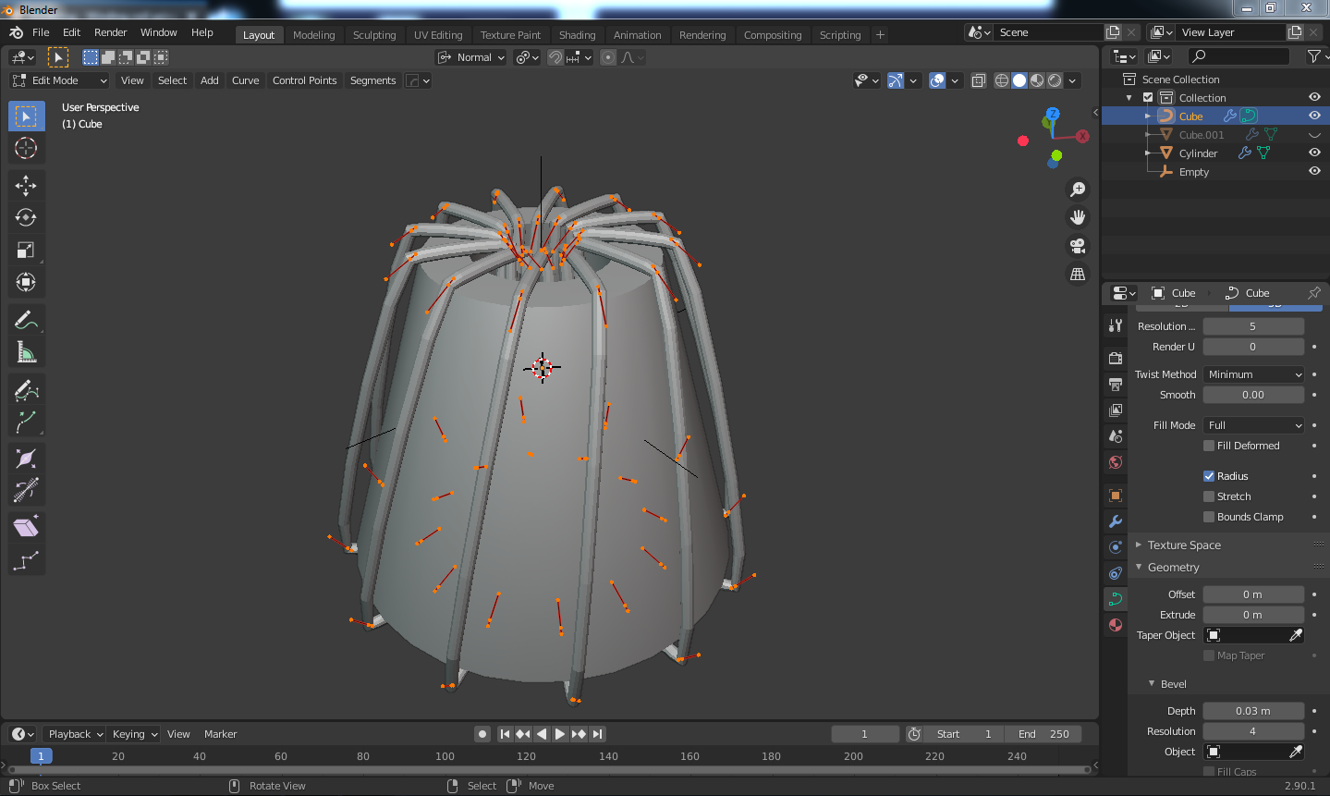This screenshot has width=1330, height=796.
Task: Open the File menu
Action: (41, 32)
